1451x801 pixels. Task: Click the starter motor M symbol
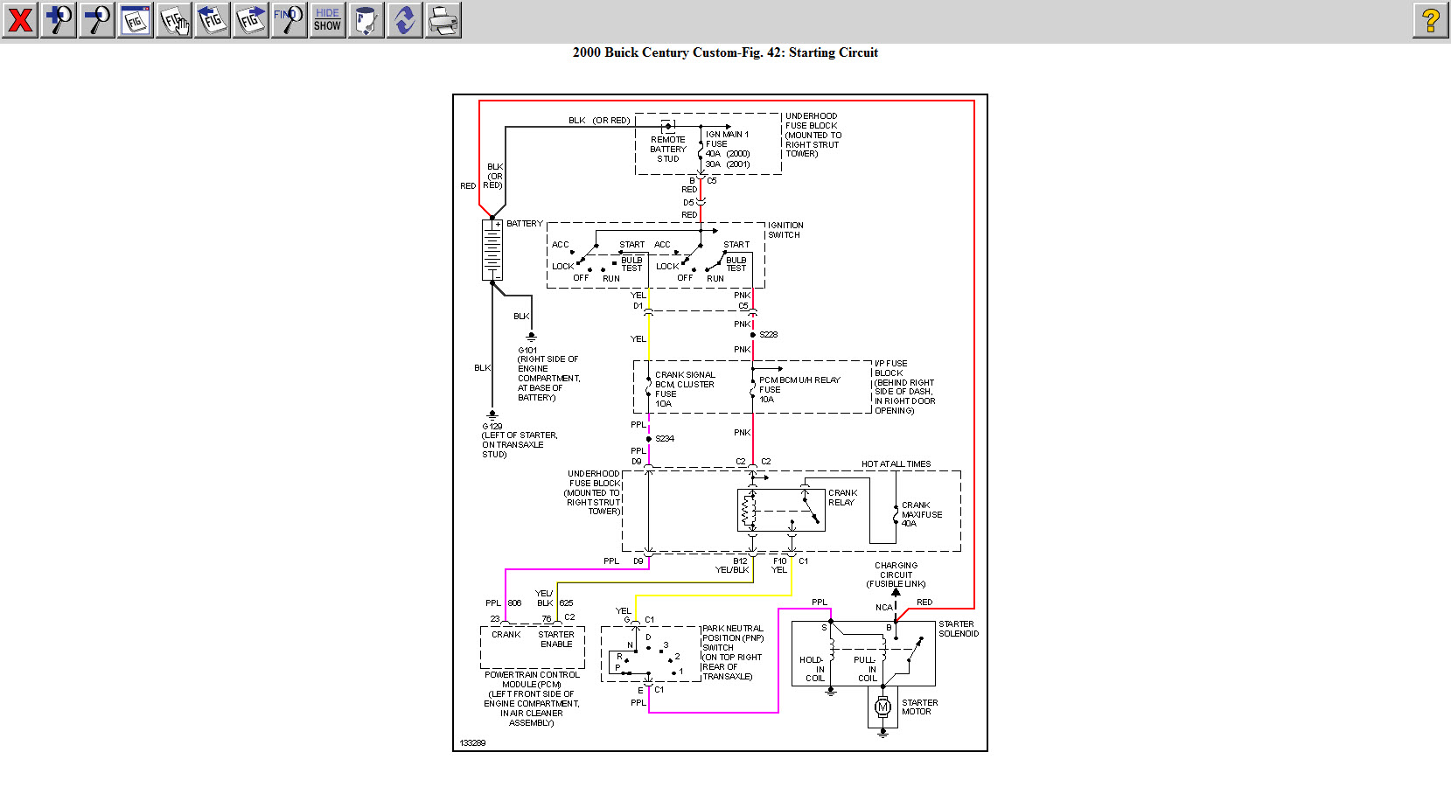coord(882,707)
